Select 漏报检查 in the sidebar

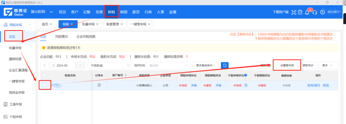click(15, 59)
